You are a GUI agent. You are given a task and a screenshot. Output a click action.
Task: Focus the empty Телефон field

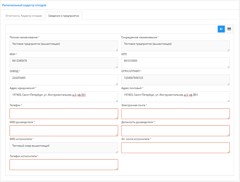pyautogui.click(x=64, y=114)
